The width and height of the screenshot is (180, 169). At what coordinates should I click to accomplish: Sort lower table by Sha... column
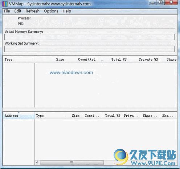[x=168, y=116]
